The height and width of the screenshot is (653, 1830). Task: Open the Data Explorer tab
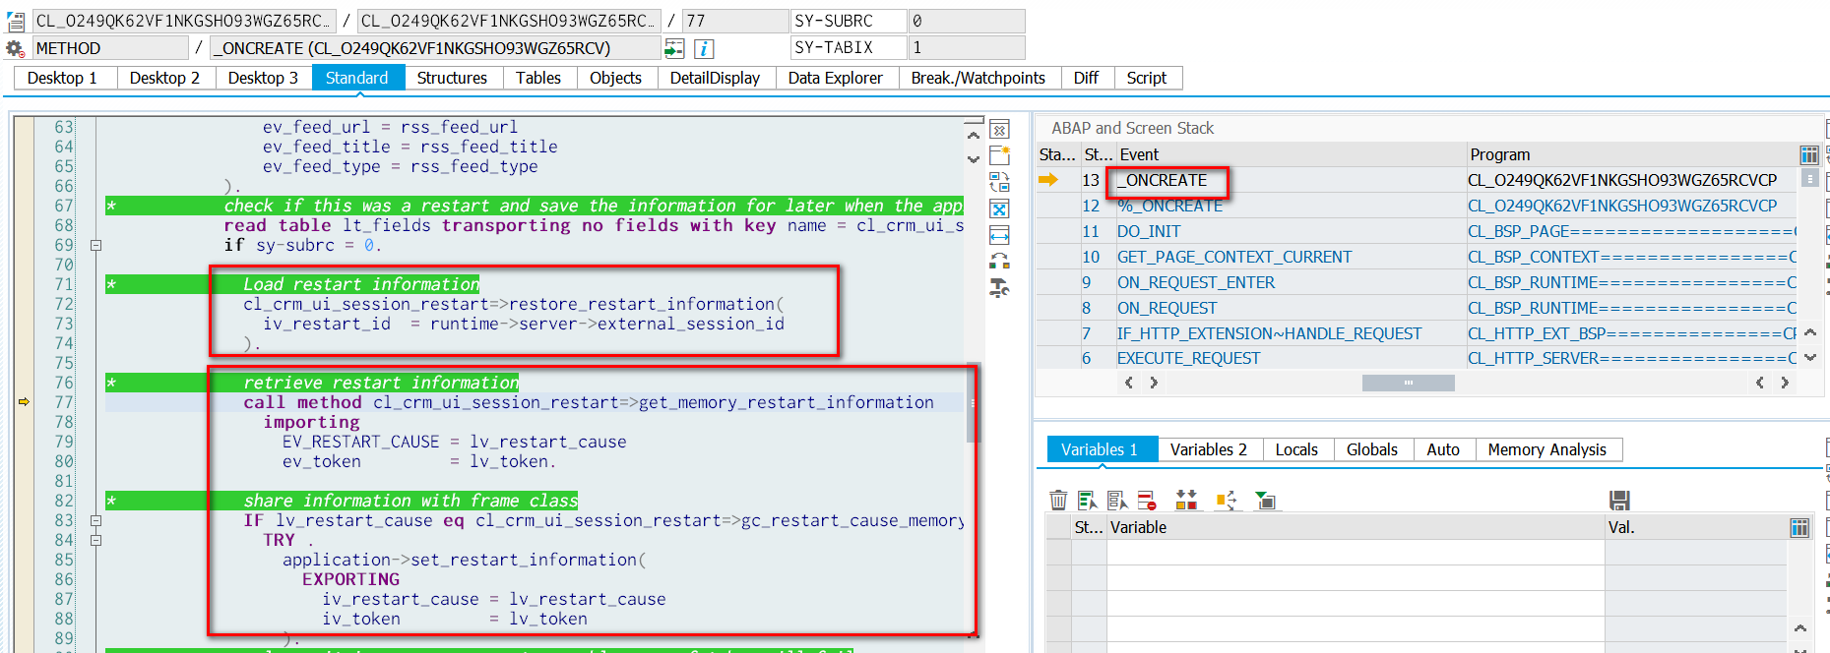(836, 78)
